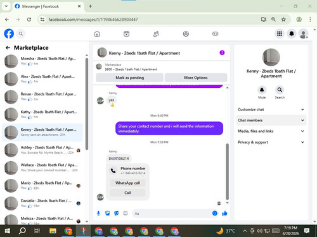Switch to Messenger | Facebook tab
Image resolution: width=317 pixels, height=237 pixels.
click(x=48, y=6)
